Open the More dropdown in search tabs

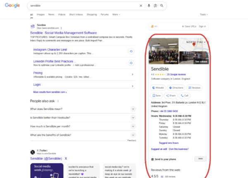116,14
